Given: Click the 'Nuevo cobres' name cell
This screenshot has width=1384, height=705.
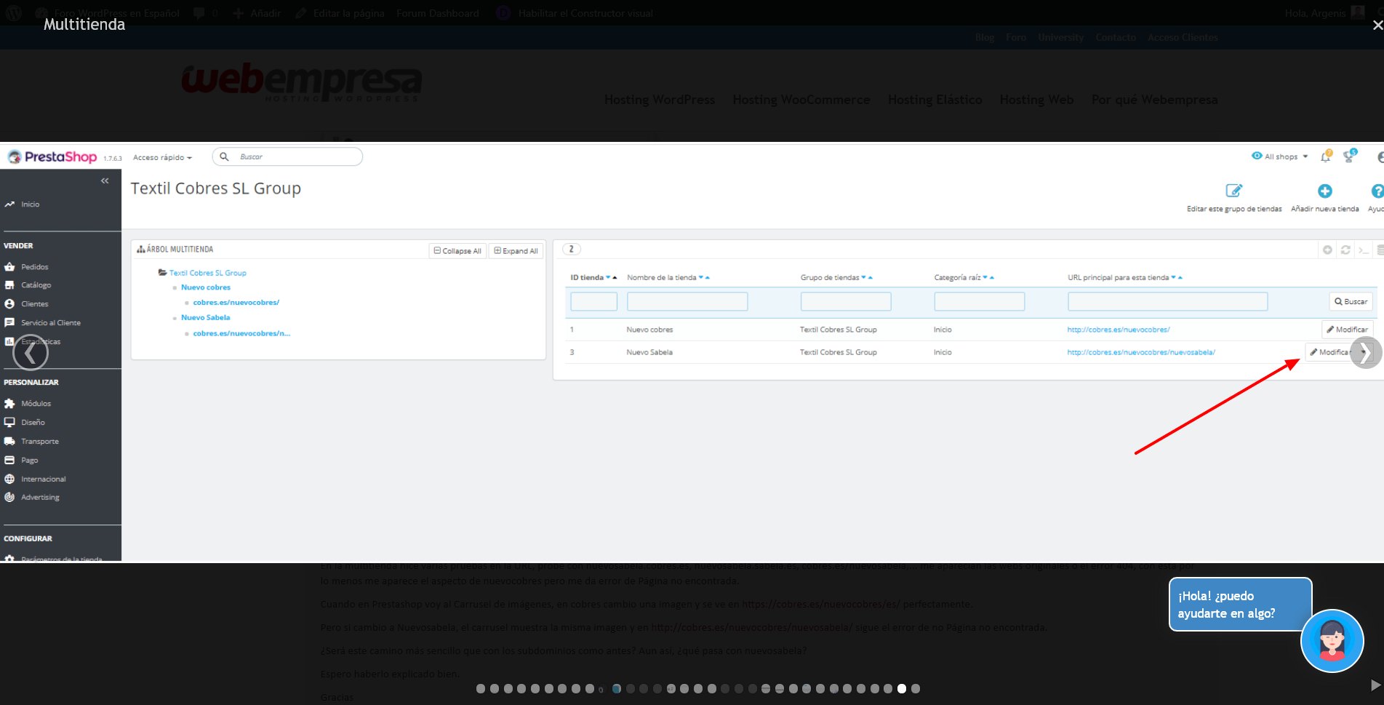Looking at the screenshot, I should (649, 330).
